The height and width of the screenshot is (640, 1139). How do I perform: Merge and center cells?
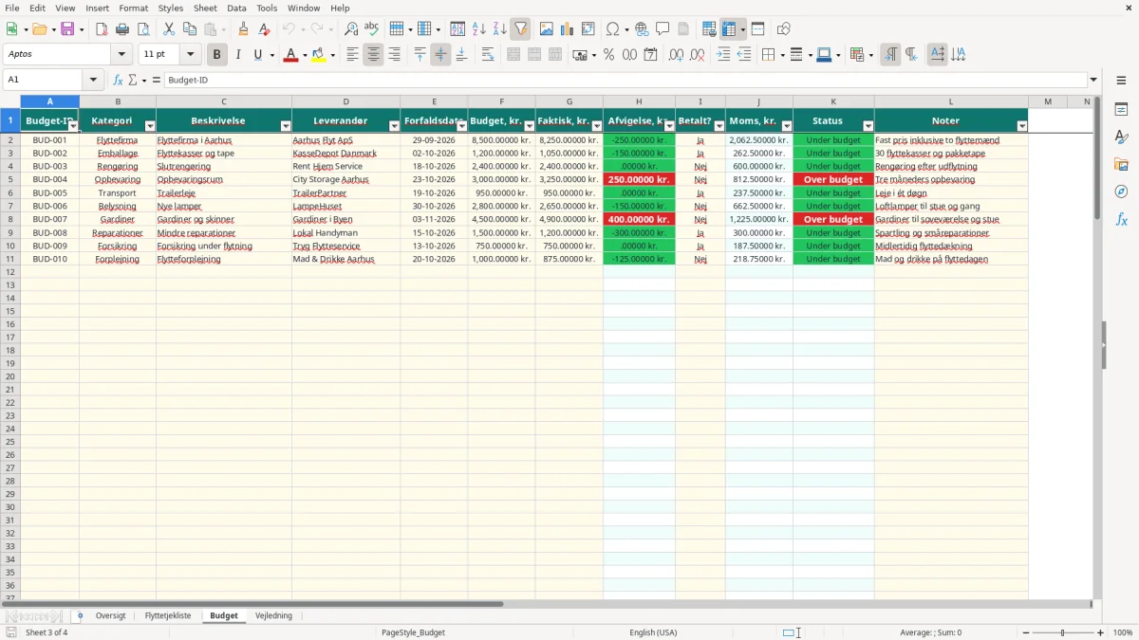[513, 55]
